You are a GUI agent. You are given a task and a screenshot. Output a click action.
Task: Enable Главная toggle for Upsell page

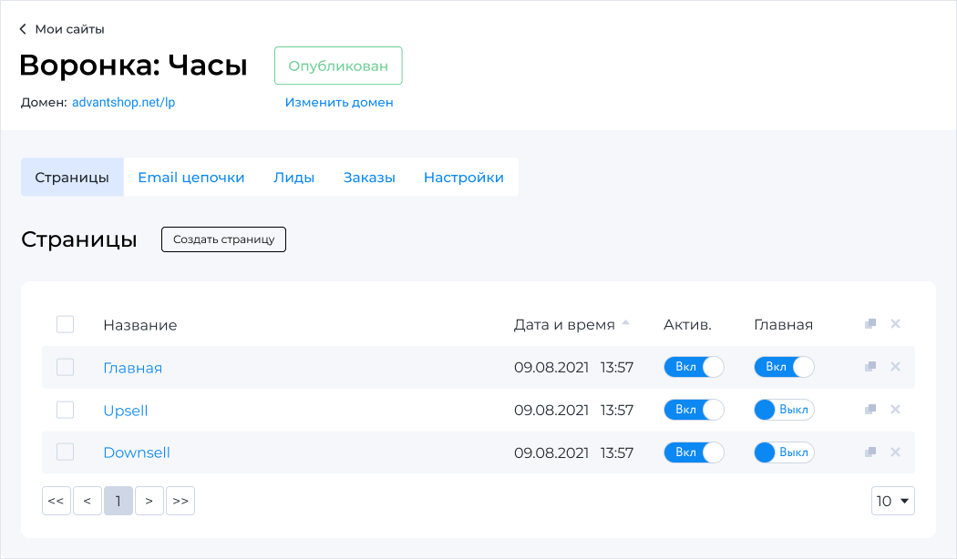coord(784,410)
